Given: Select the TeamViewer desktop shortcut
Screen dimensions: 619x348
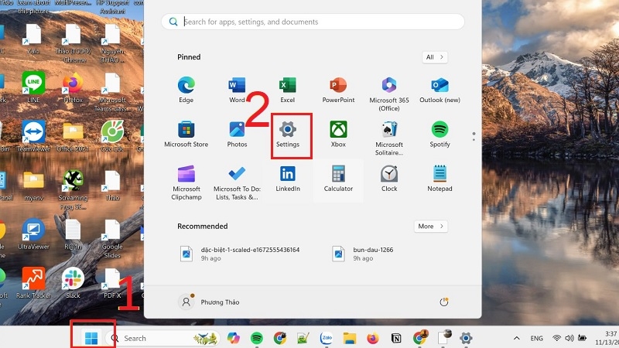Looking at the screenshot, I should pyautogui.click(x=33, y=137).
